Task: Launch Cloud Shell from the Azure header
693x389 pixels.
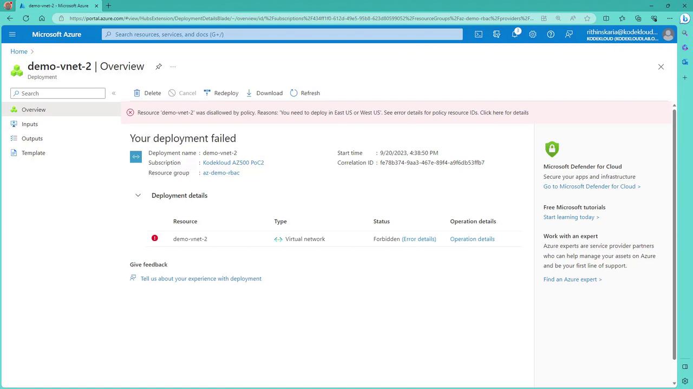Action: click(x=479, y=34)
